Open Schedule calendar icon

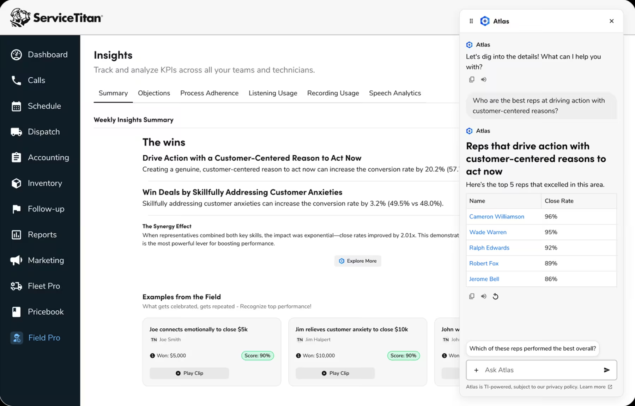[16, 106]
